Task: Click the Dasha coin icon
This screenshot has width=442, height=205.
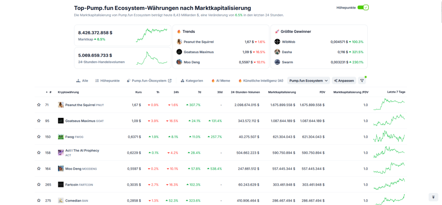Action: click(x=278, y=52)
